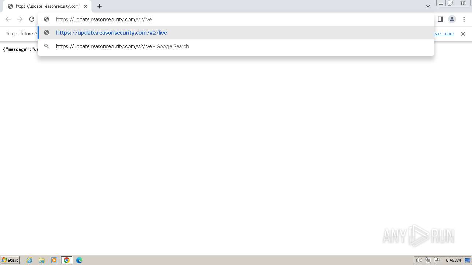This screenshot has width=472, height=265.
Task: Open the tab search dropdown arrow
Action: 428,6
